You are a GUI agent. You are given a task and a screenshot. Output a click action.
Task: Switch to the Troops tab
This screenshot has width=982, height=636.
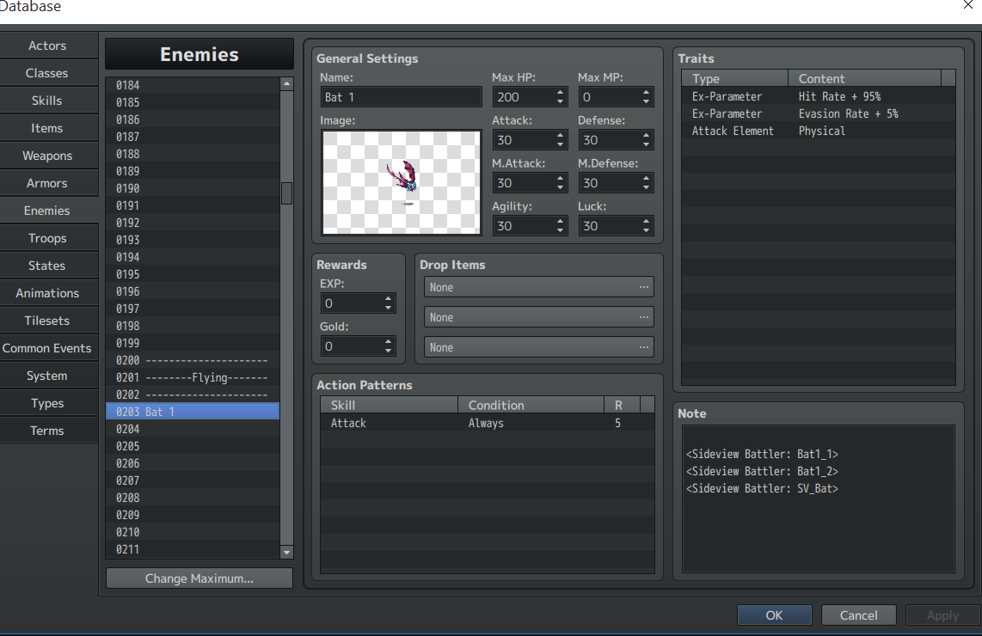pyautogui.click(x=48, y=239)
